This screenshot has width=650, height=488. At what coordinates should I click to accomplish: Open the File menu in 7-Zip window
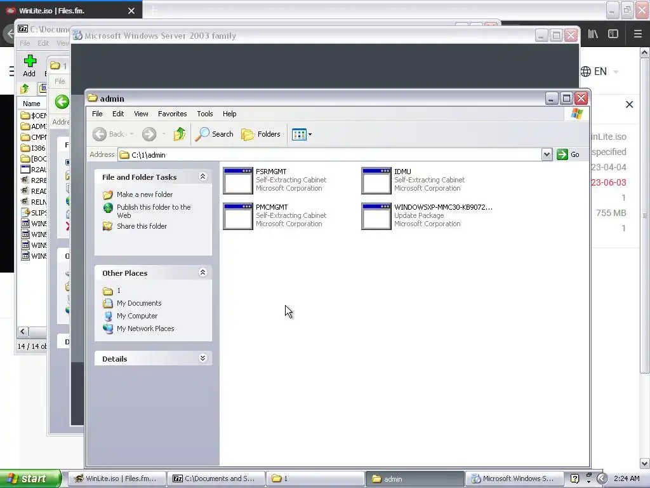pos(25,43)
